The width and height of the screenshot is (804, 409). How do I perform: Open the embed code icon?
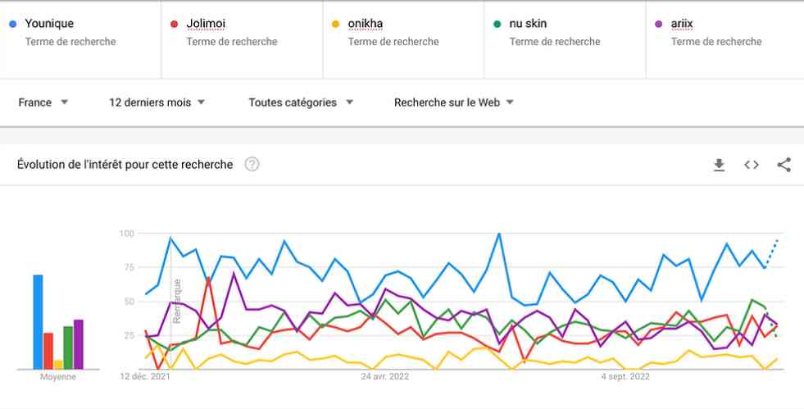[x=752, y=165]
